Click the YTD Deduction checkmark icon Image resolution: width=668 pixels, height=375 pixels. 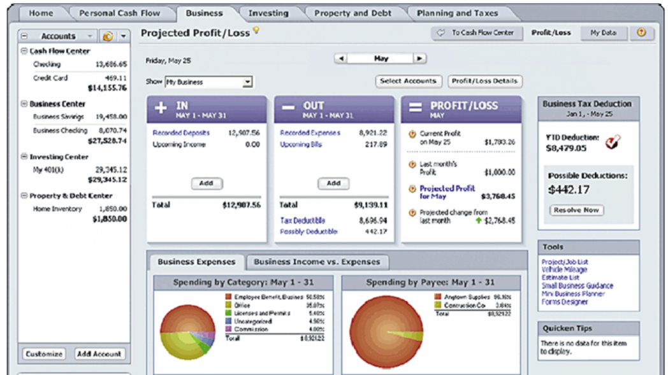tap(613, 142)
